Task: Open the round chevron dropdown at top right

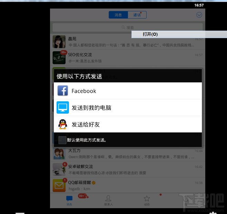Action: 199,15
